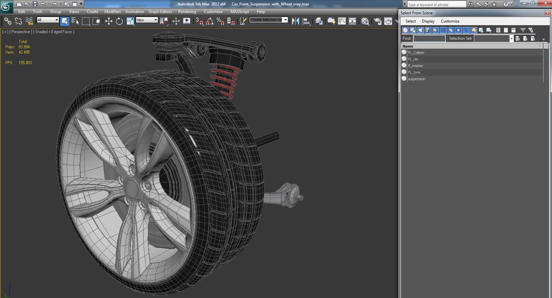Toggle Display Cameras filter in scene dialog
Viewport: 552px width, 298px height.
pos(428,30)
